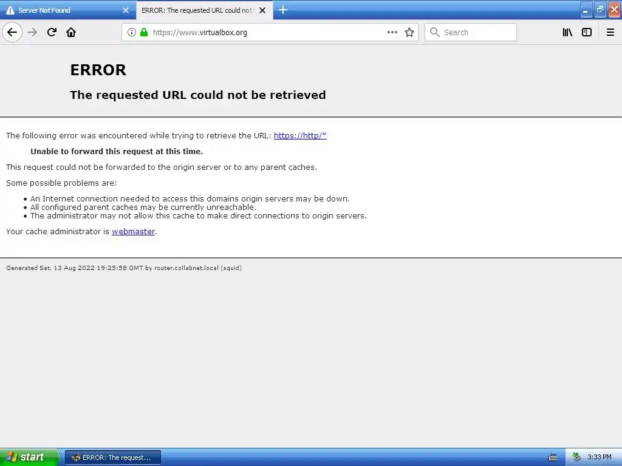Click the green padlock security icon
Viewport: 622px width, 466px height.
(144, 32)
